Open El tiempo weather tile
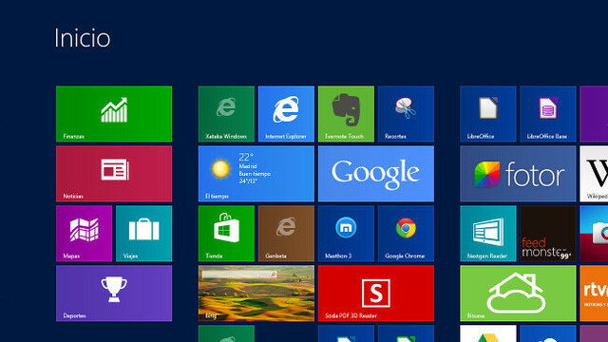The height and width of the screenshot is (342, 608). click(x=256, y=174)
